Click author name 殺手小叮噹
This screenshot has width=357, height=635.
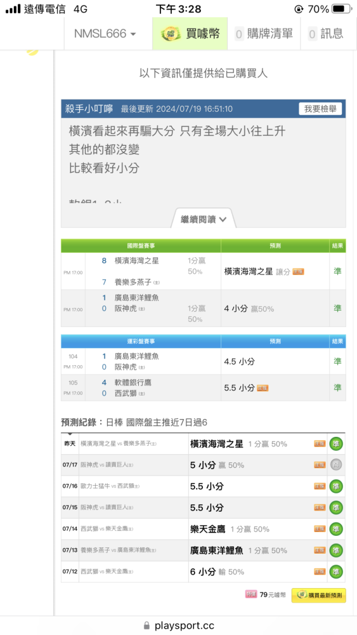pyautogui.click(x=89, y=109)
